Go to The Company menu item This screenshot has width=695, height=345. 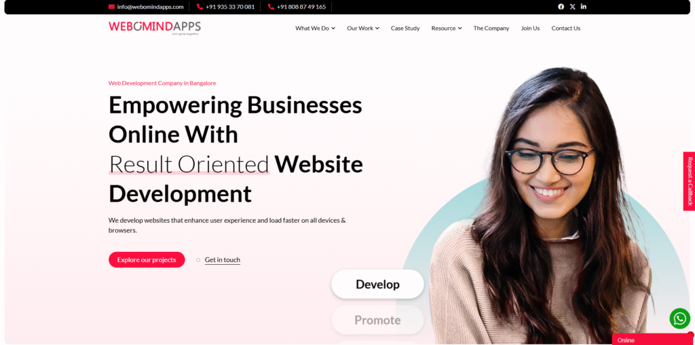(491, 28)
